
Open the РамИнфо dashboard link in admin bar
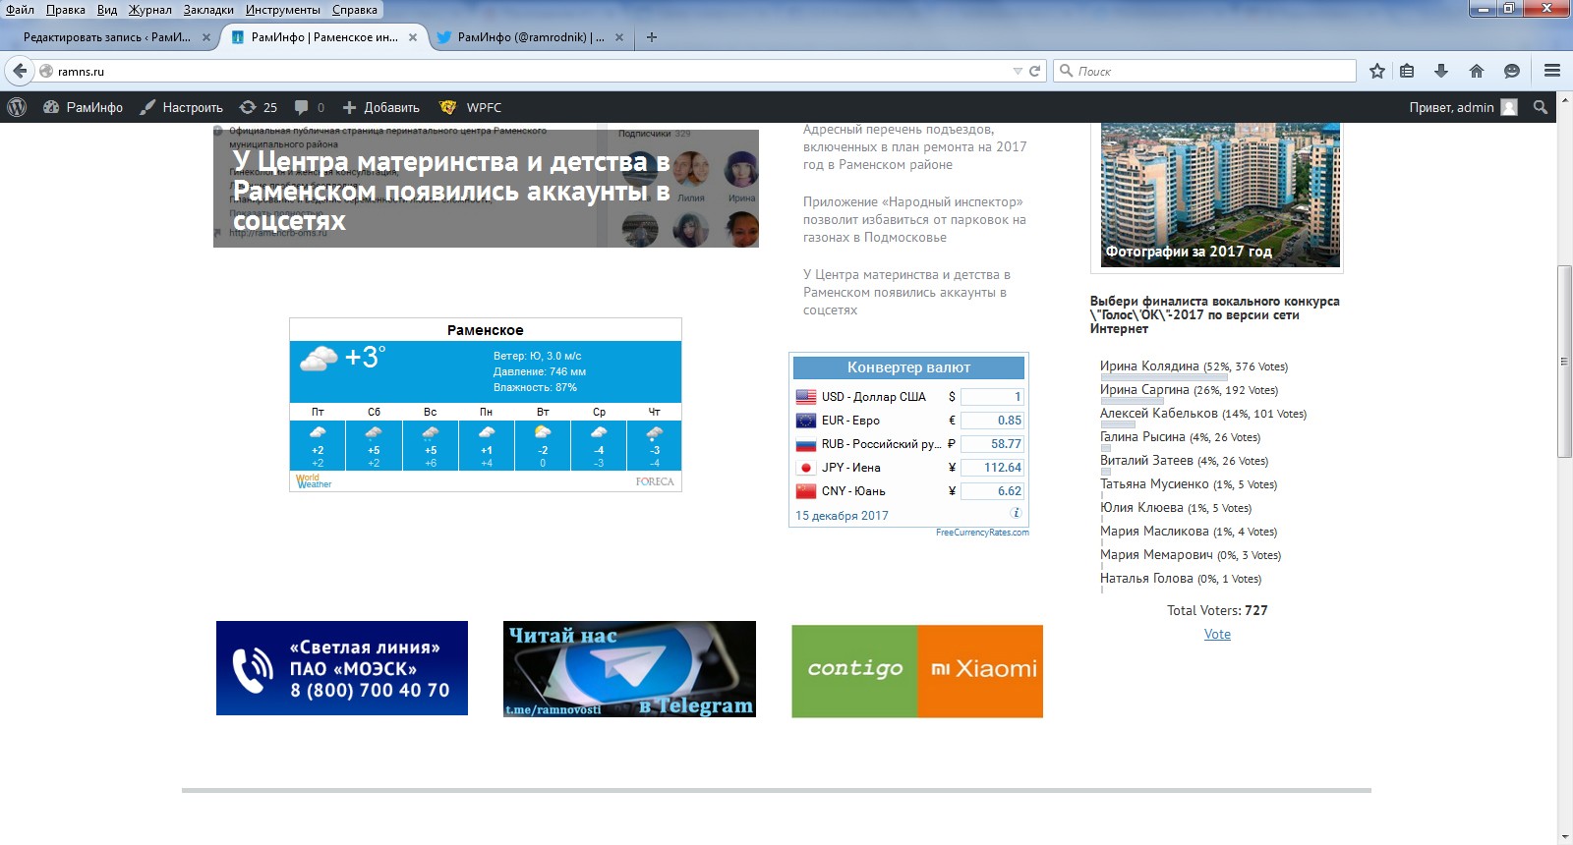pos(84,107)
